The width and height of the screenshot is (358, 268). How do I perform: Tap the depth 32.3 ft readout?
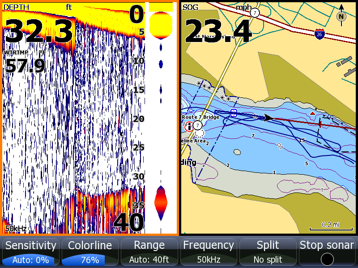[39, 31]
